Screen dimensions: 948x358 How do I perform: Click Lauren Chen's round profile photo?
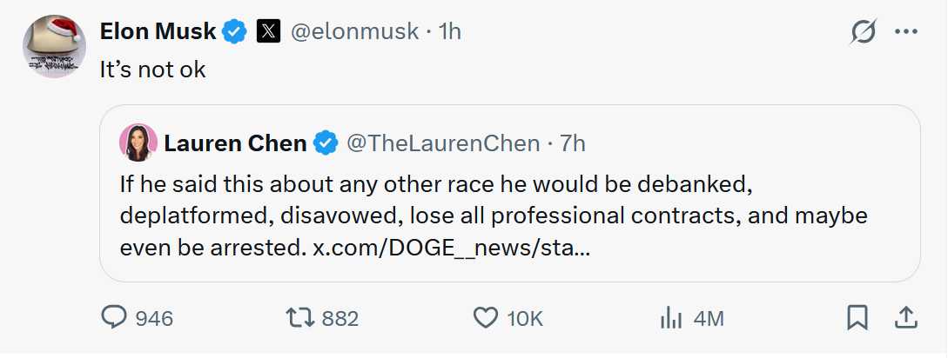point(138,143)
